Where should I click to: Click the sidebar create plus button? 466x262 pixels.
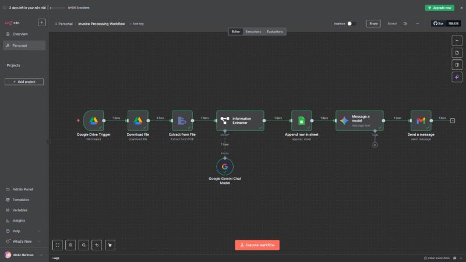[41, 23]
